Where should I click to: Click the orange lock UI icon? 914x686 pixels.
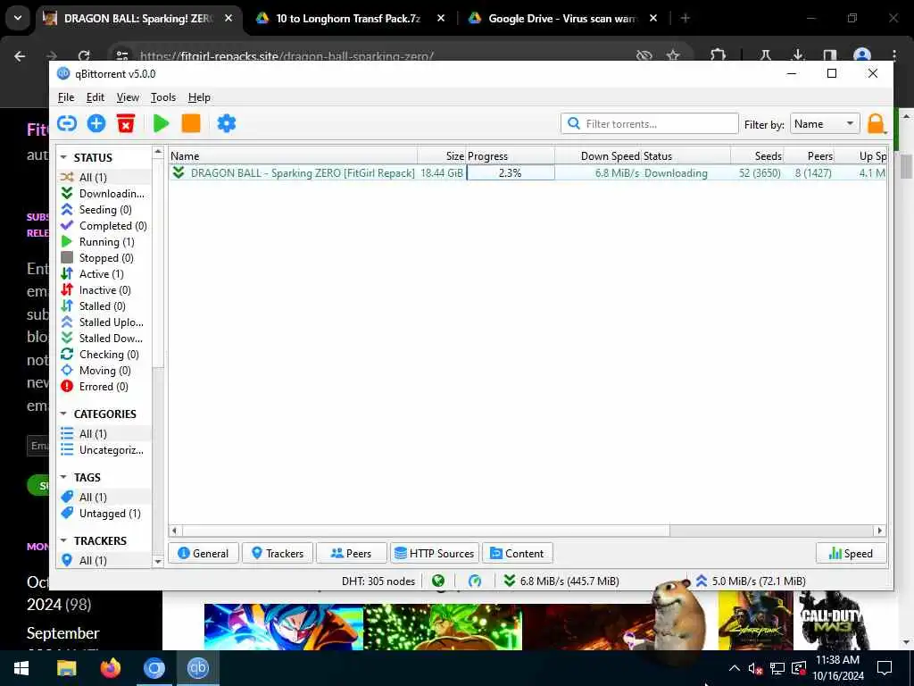tap(877, 123)
